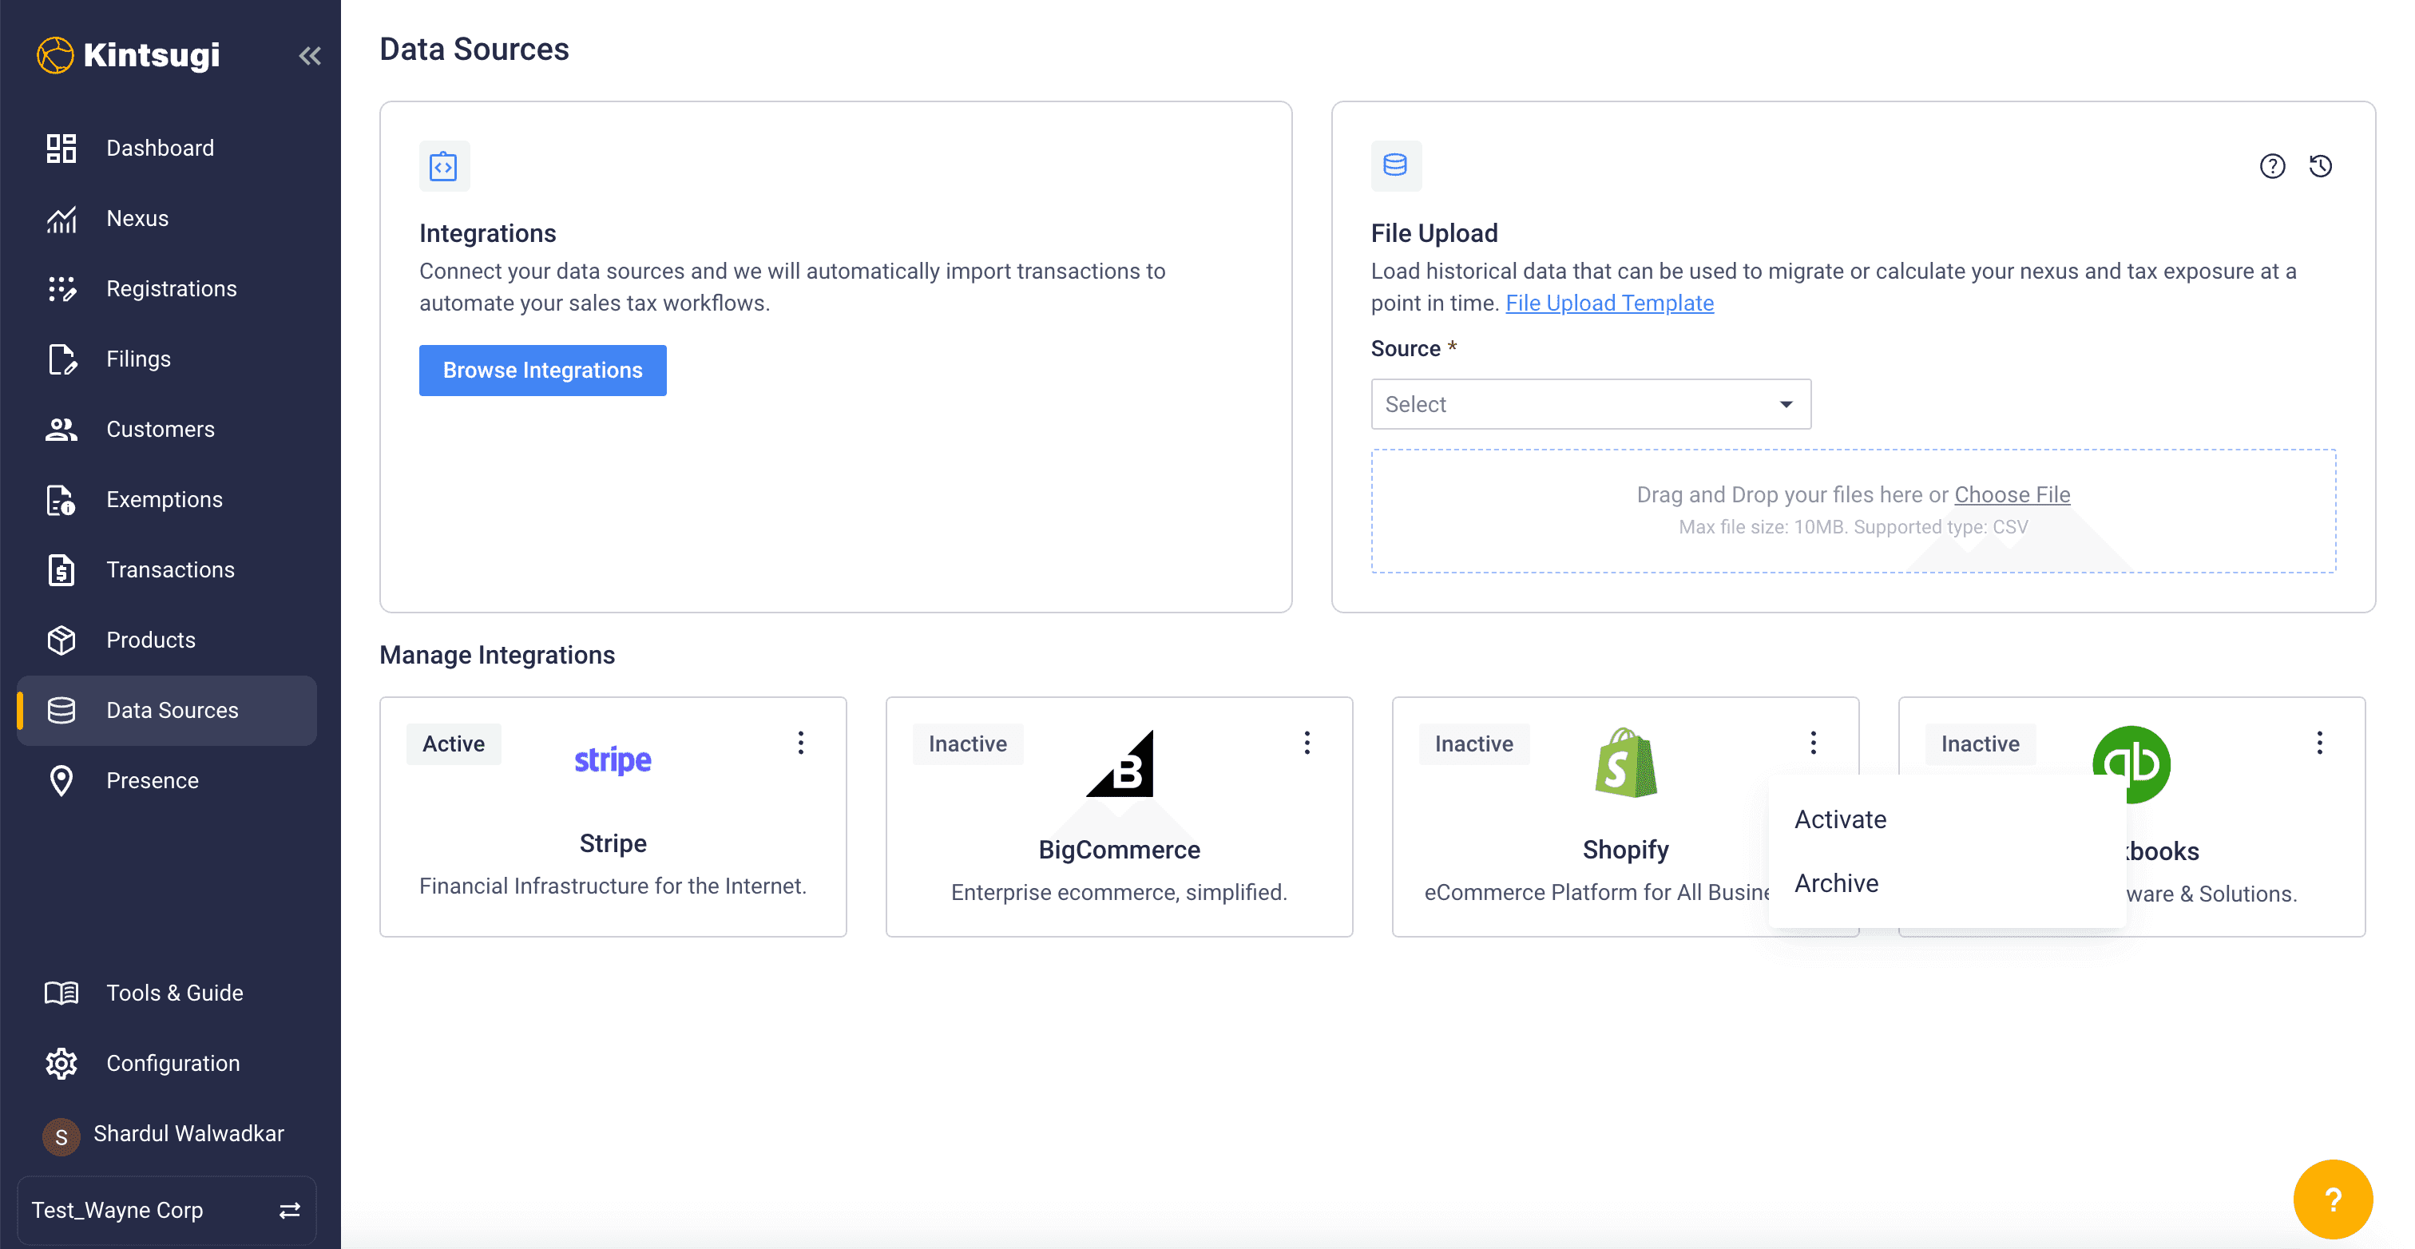The width and height of the screenshot is (2415, 1249).
Task: Open Shardul Walwadkar user profile
Action: [x=188, y=1134]
